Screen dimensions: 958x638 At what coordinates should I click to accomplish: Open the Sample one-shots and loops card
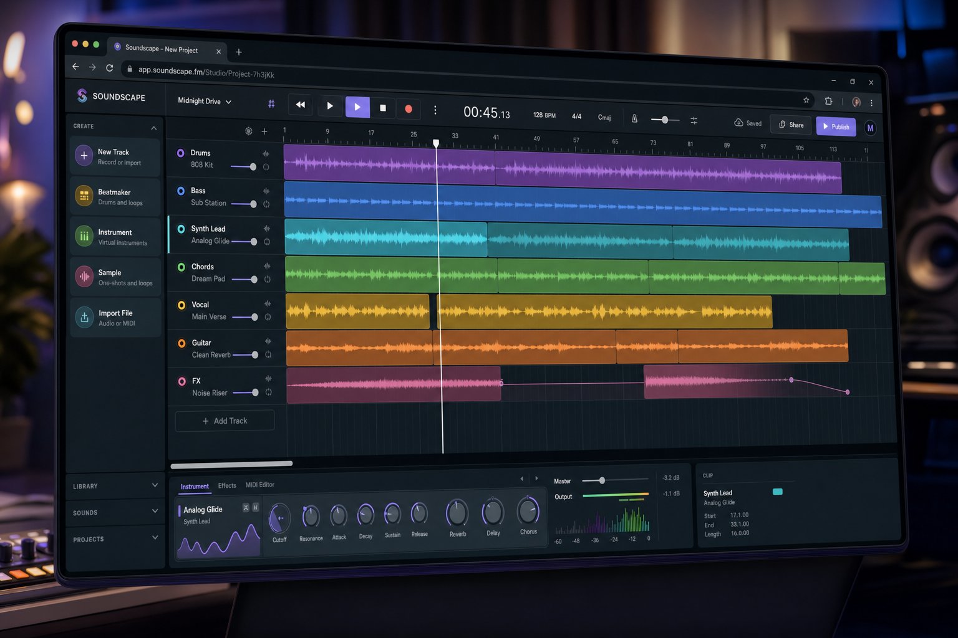115,277
